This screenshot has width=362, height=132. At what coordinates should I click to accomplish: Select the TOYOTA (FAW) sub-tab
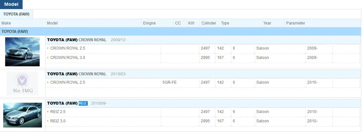tap(16, 14)
